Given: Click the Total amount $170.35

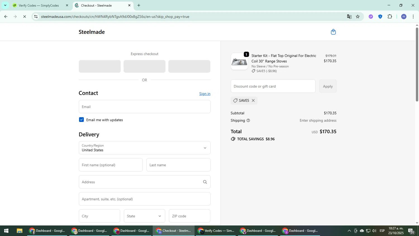Looking at the screenshot, I should click(328, 131).
